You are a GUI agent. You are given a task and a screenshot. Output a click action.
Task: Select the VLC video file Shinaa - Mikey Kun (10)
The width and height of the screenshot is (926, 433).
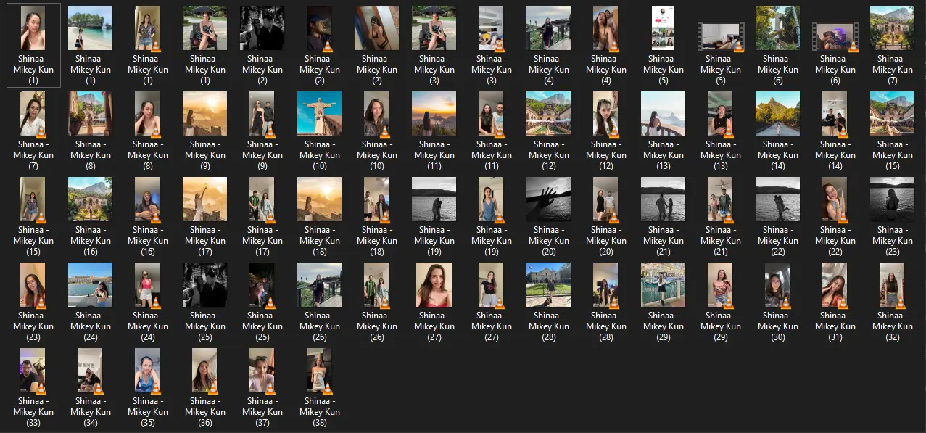[377, 114]
